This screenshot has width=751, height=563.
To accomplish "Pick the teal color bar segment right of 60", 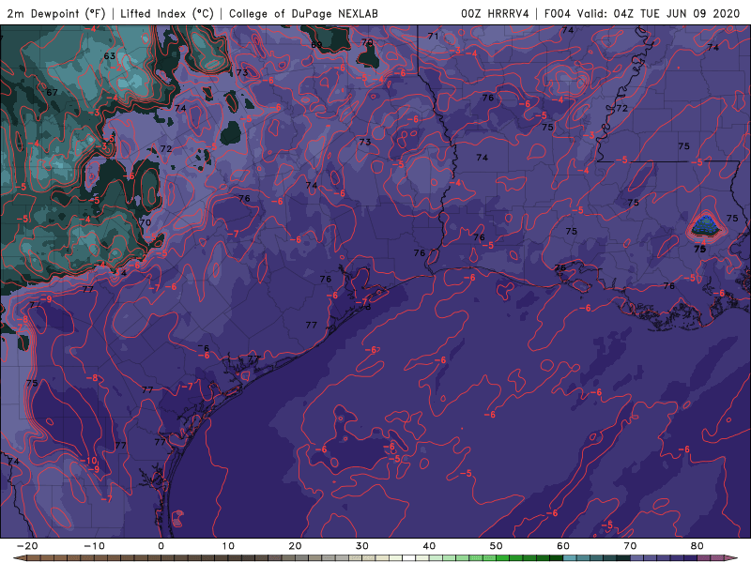I will [x=570, y=557].
